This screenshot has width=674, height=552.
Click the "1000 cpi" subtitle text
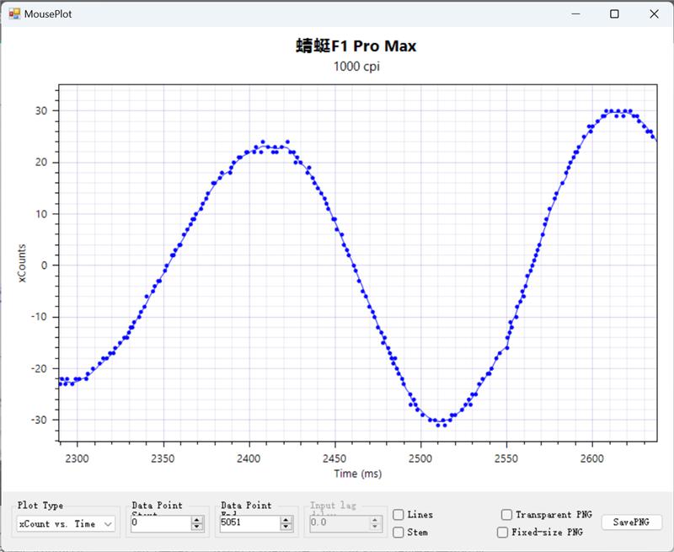click(356, 67)
